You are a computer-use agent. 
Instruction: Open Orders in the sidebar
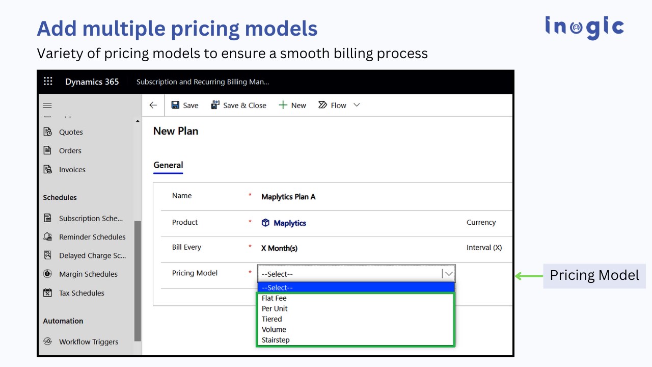tap(70, 150)
